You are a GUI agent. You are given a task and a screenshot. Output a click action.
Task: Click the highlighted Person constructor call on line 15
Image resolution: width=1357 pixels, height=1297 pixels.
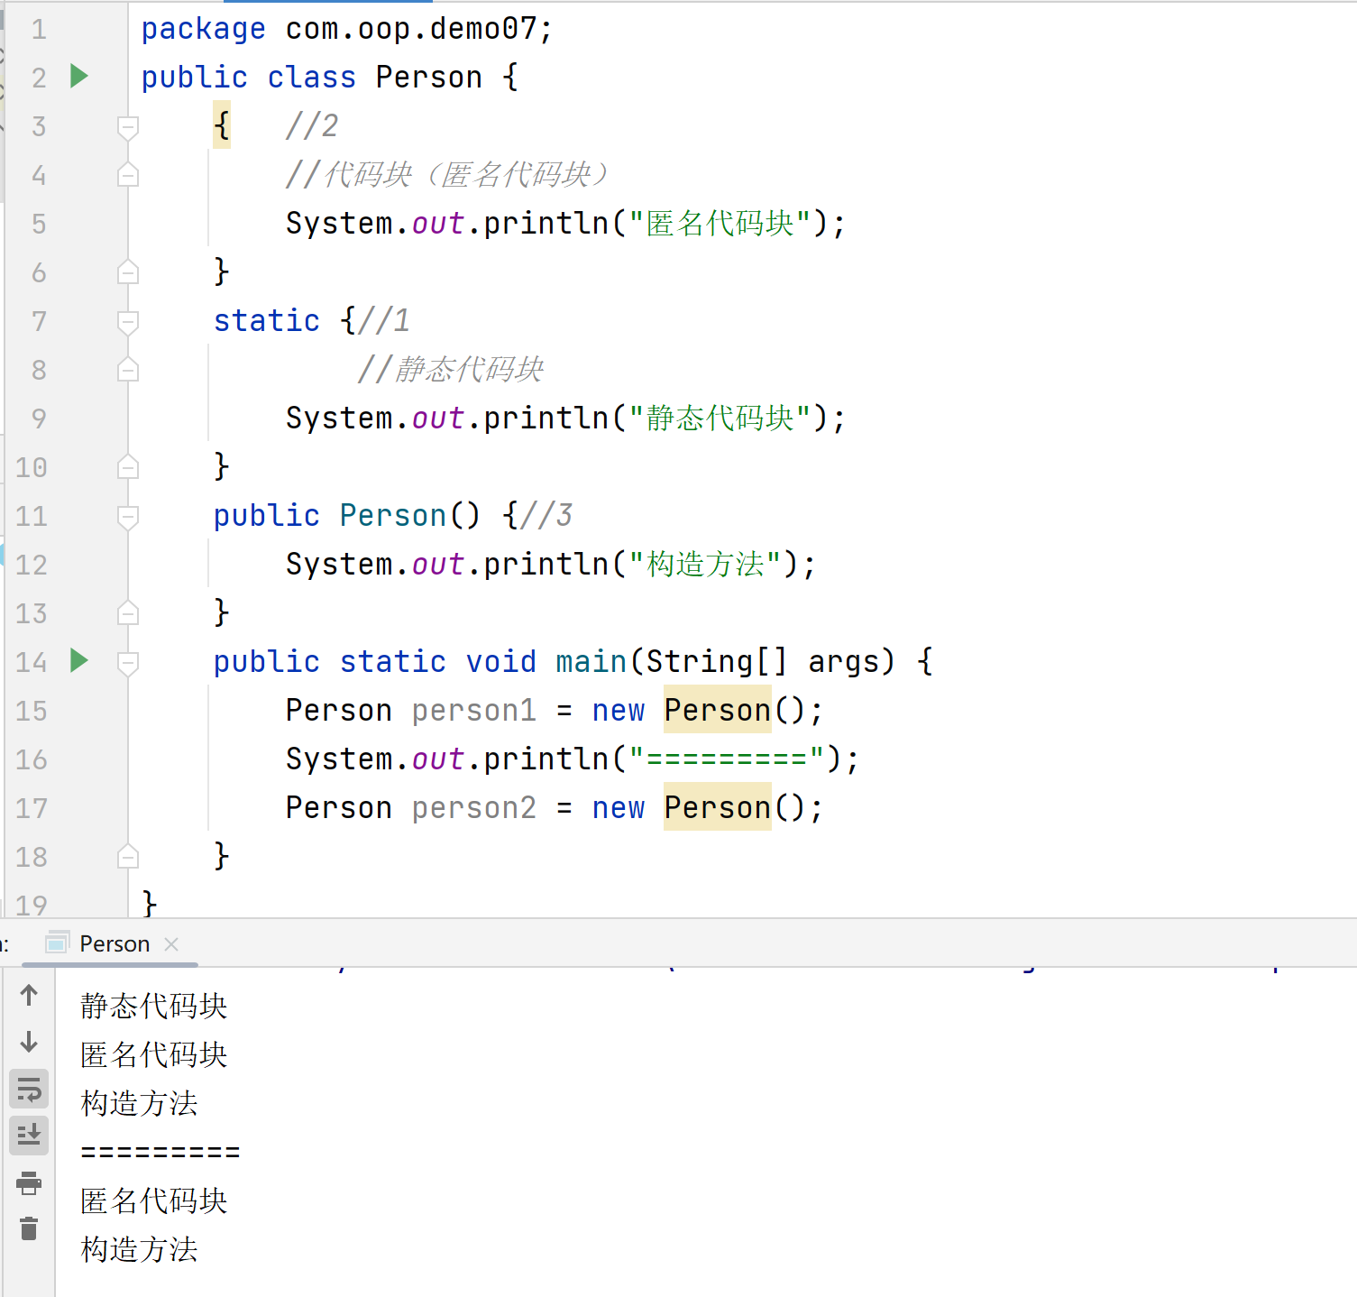tap(717, 711)
